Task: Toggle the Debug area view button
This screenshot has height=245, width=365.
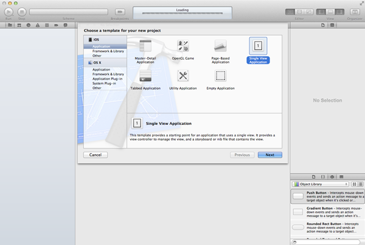Action: (x=330, y=12)
